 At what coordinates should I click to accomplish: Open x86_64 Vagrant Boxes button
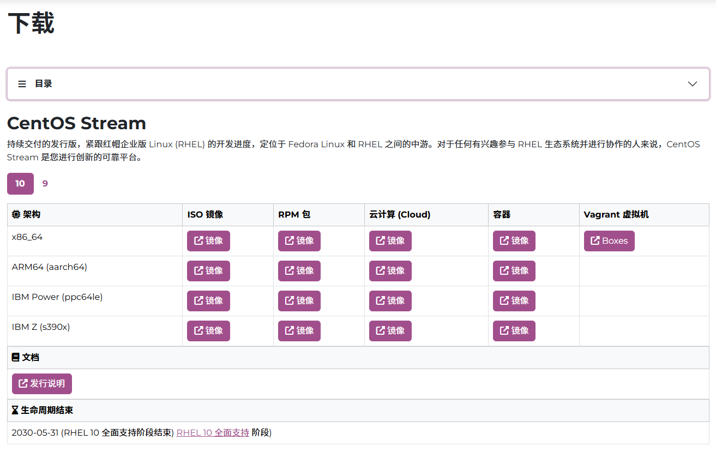[x=609, y=241]
